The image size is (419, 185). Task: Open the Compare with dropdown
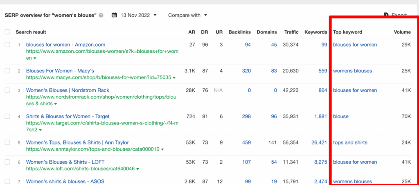tap(187, 15)
